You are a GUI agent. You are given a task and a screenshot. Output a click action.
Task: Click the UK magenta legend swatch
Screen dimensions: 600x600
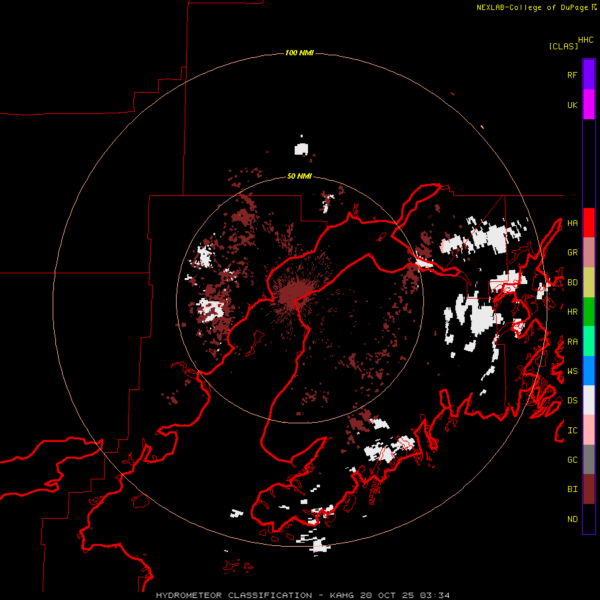pyautogui.click(x=589, y=105)
